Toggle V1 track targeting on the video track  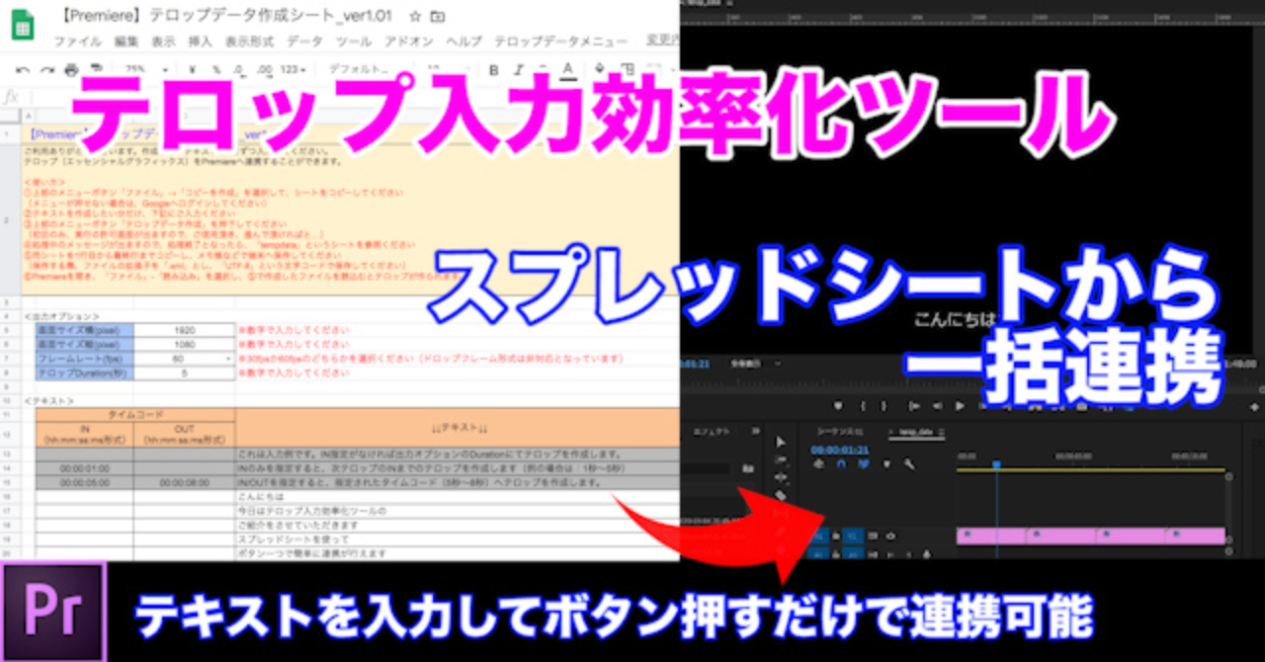pos(853,536)
